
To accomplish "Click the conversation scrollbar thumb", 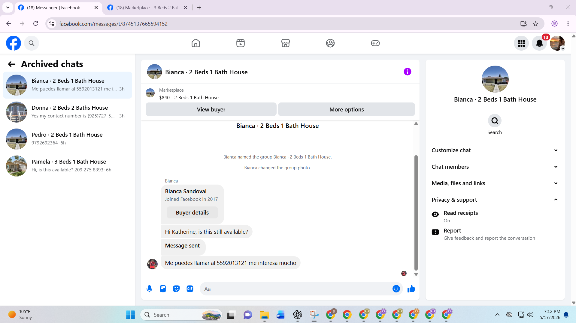I will pyautogui.click(x=416, y=213).
